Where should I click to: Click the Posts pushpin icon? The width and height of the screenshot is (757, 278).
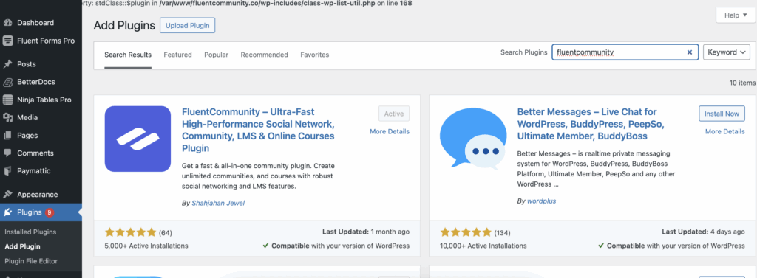pos(7,64)
